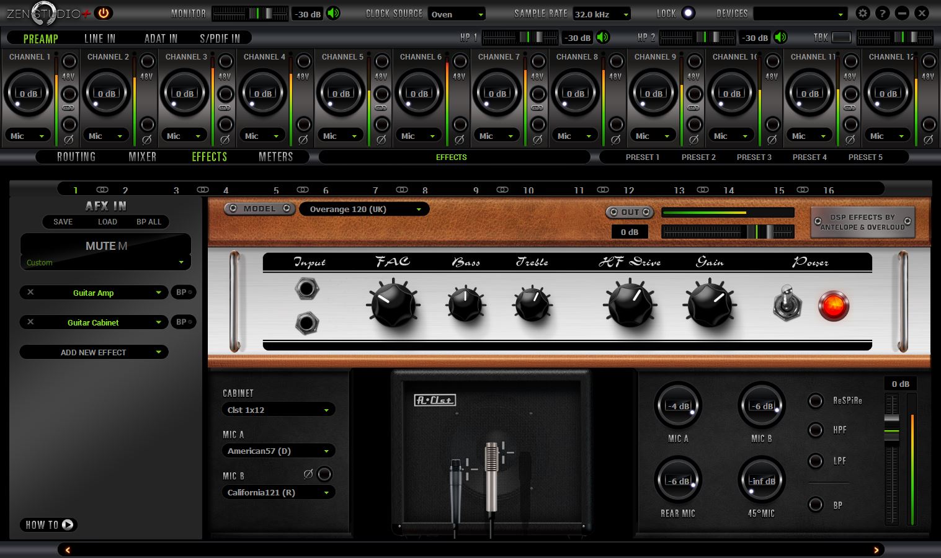Image resolution: width=941 pixels, height=558 pixels.
Task: Open the Add New Effect dropdown
Action: [94, 352]
